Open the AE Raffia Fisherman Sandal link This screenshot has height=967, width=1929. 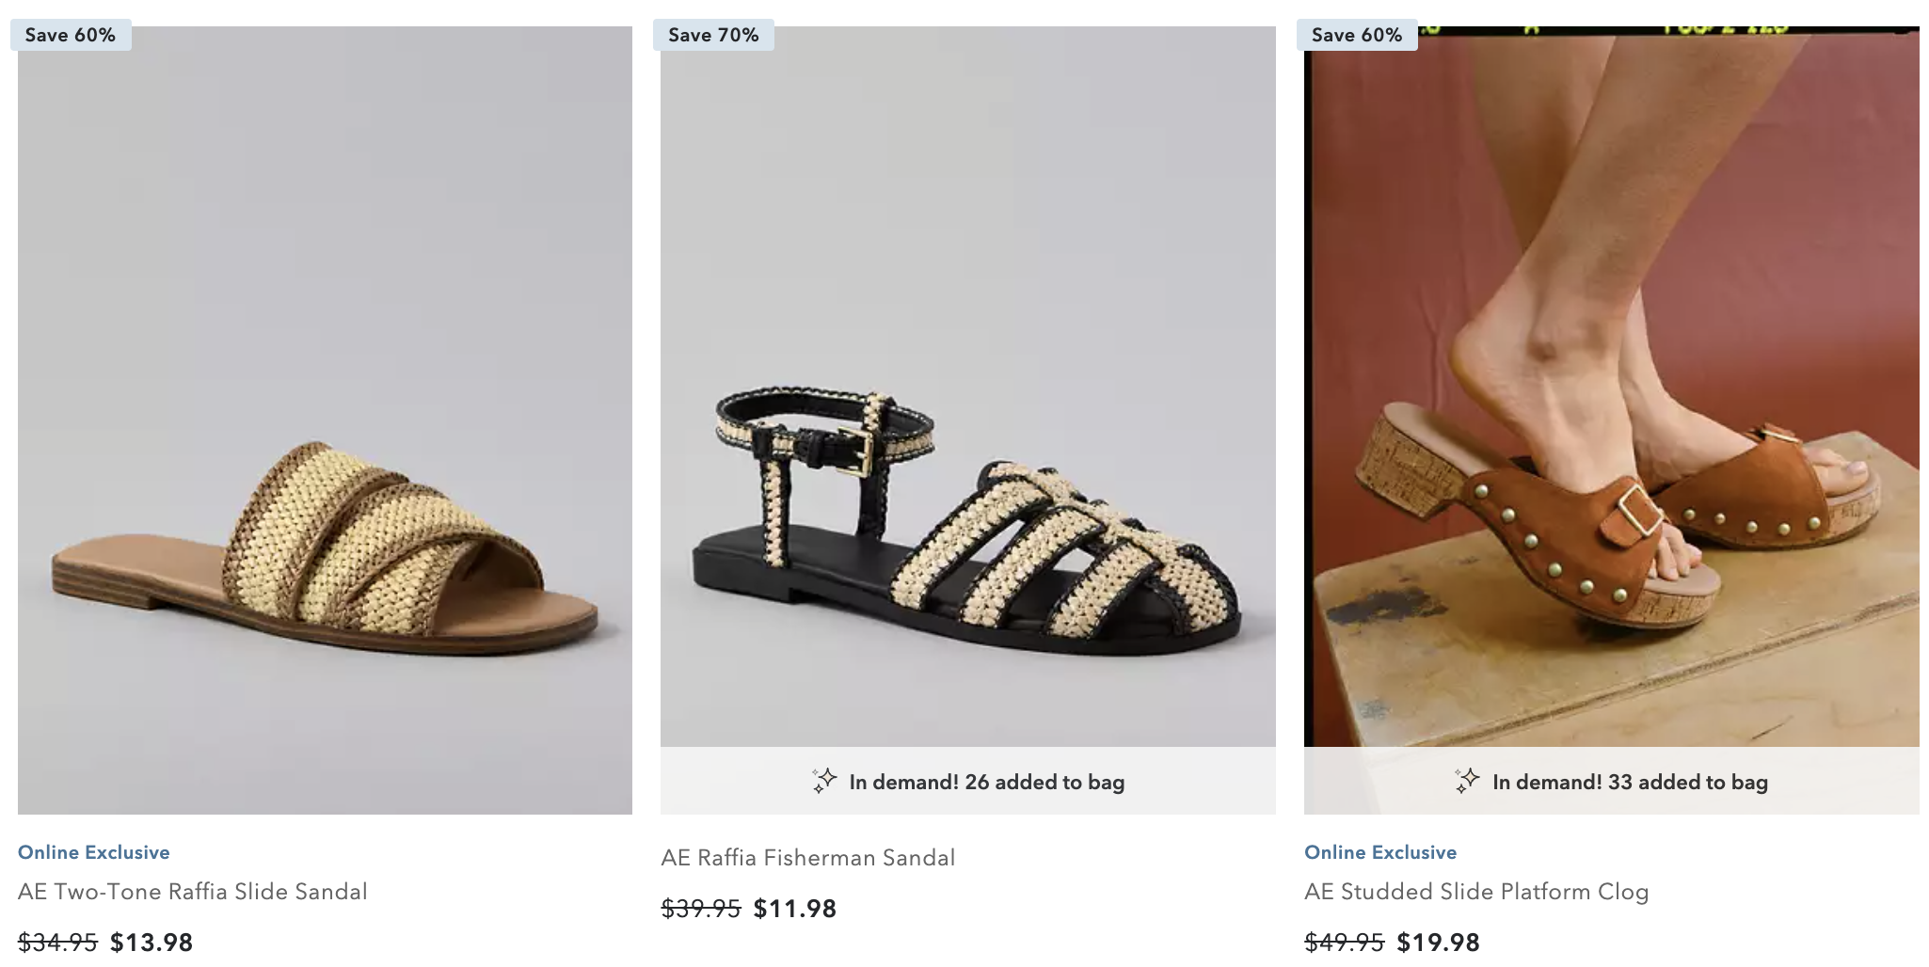click(807, 858)
